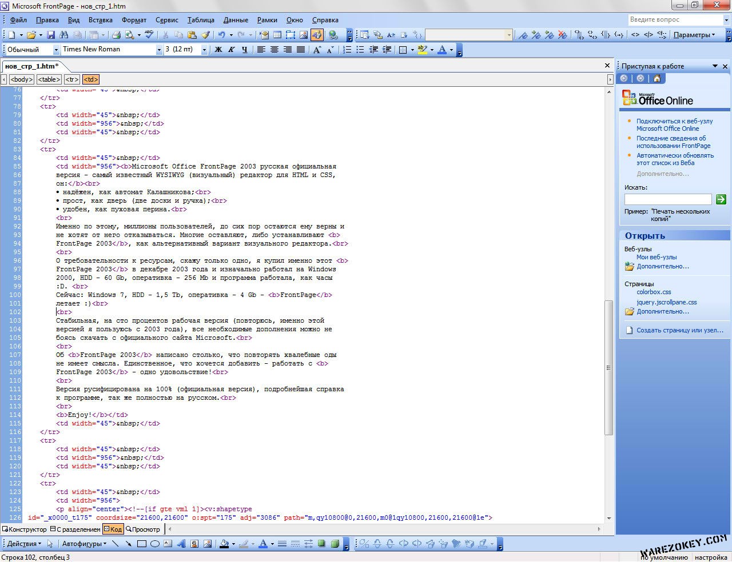Switch to Конструктор view tab
The width and height of the screenshot is (732, 562).
click(x=25, y=529)
